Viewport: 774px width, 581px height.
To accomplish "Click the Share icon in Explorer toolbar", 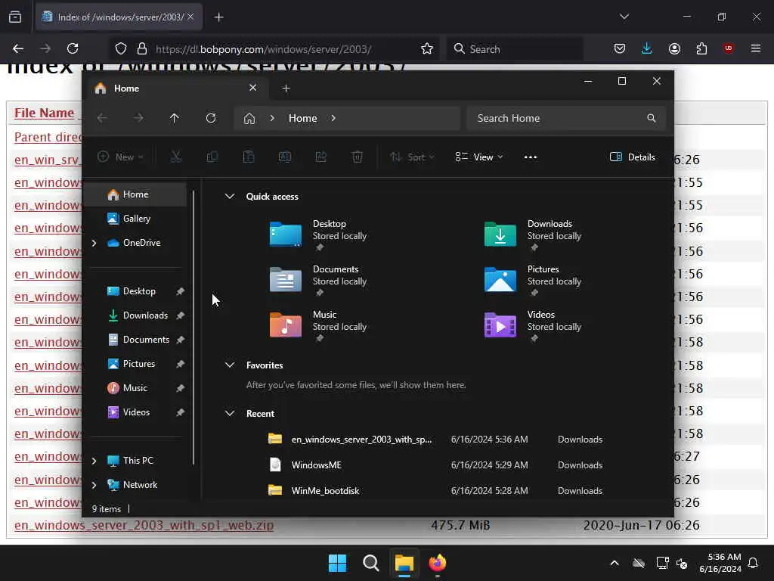I will click(x=320, y=157).
